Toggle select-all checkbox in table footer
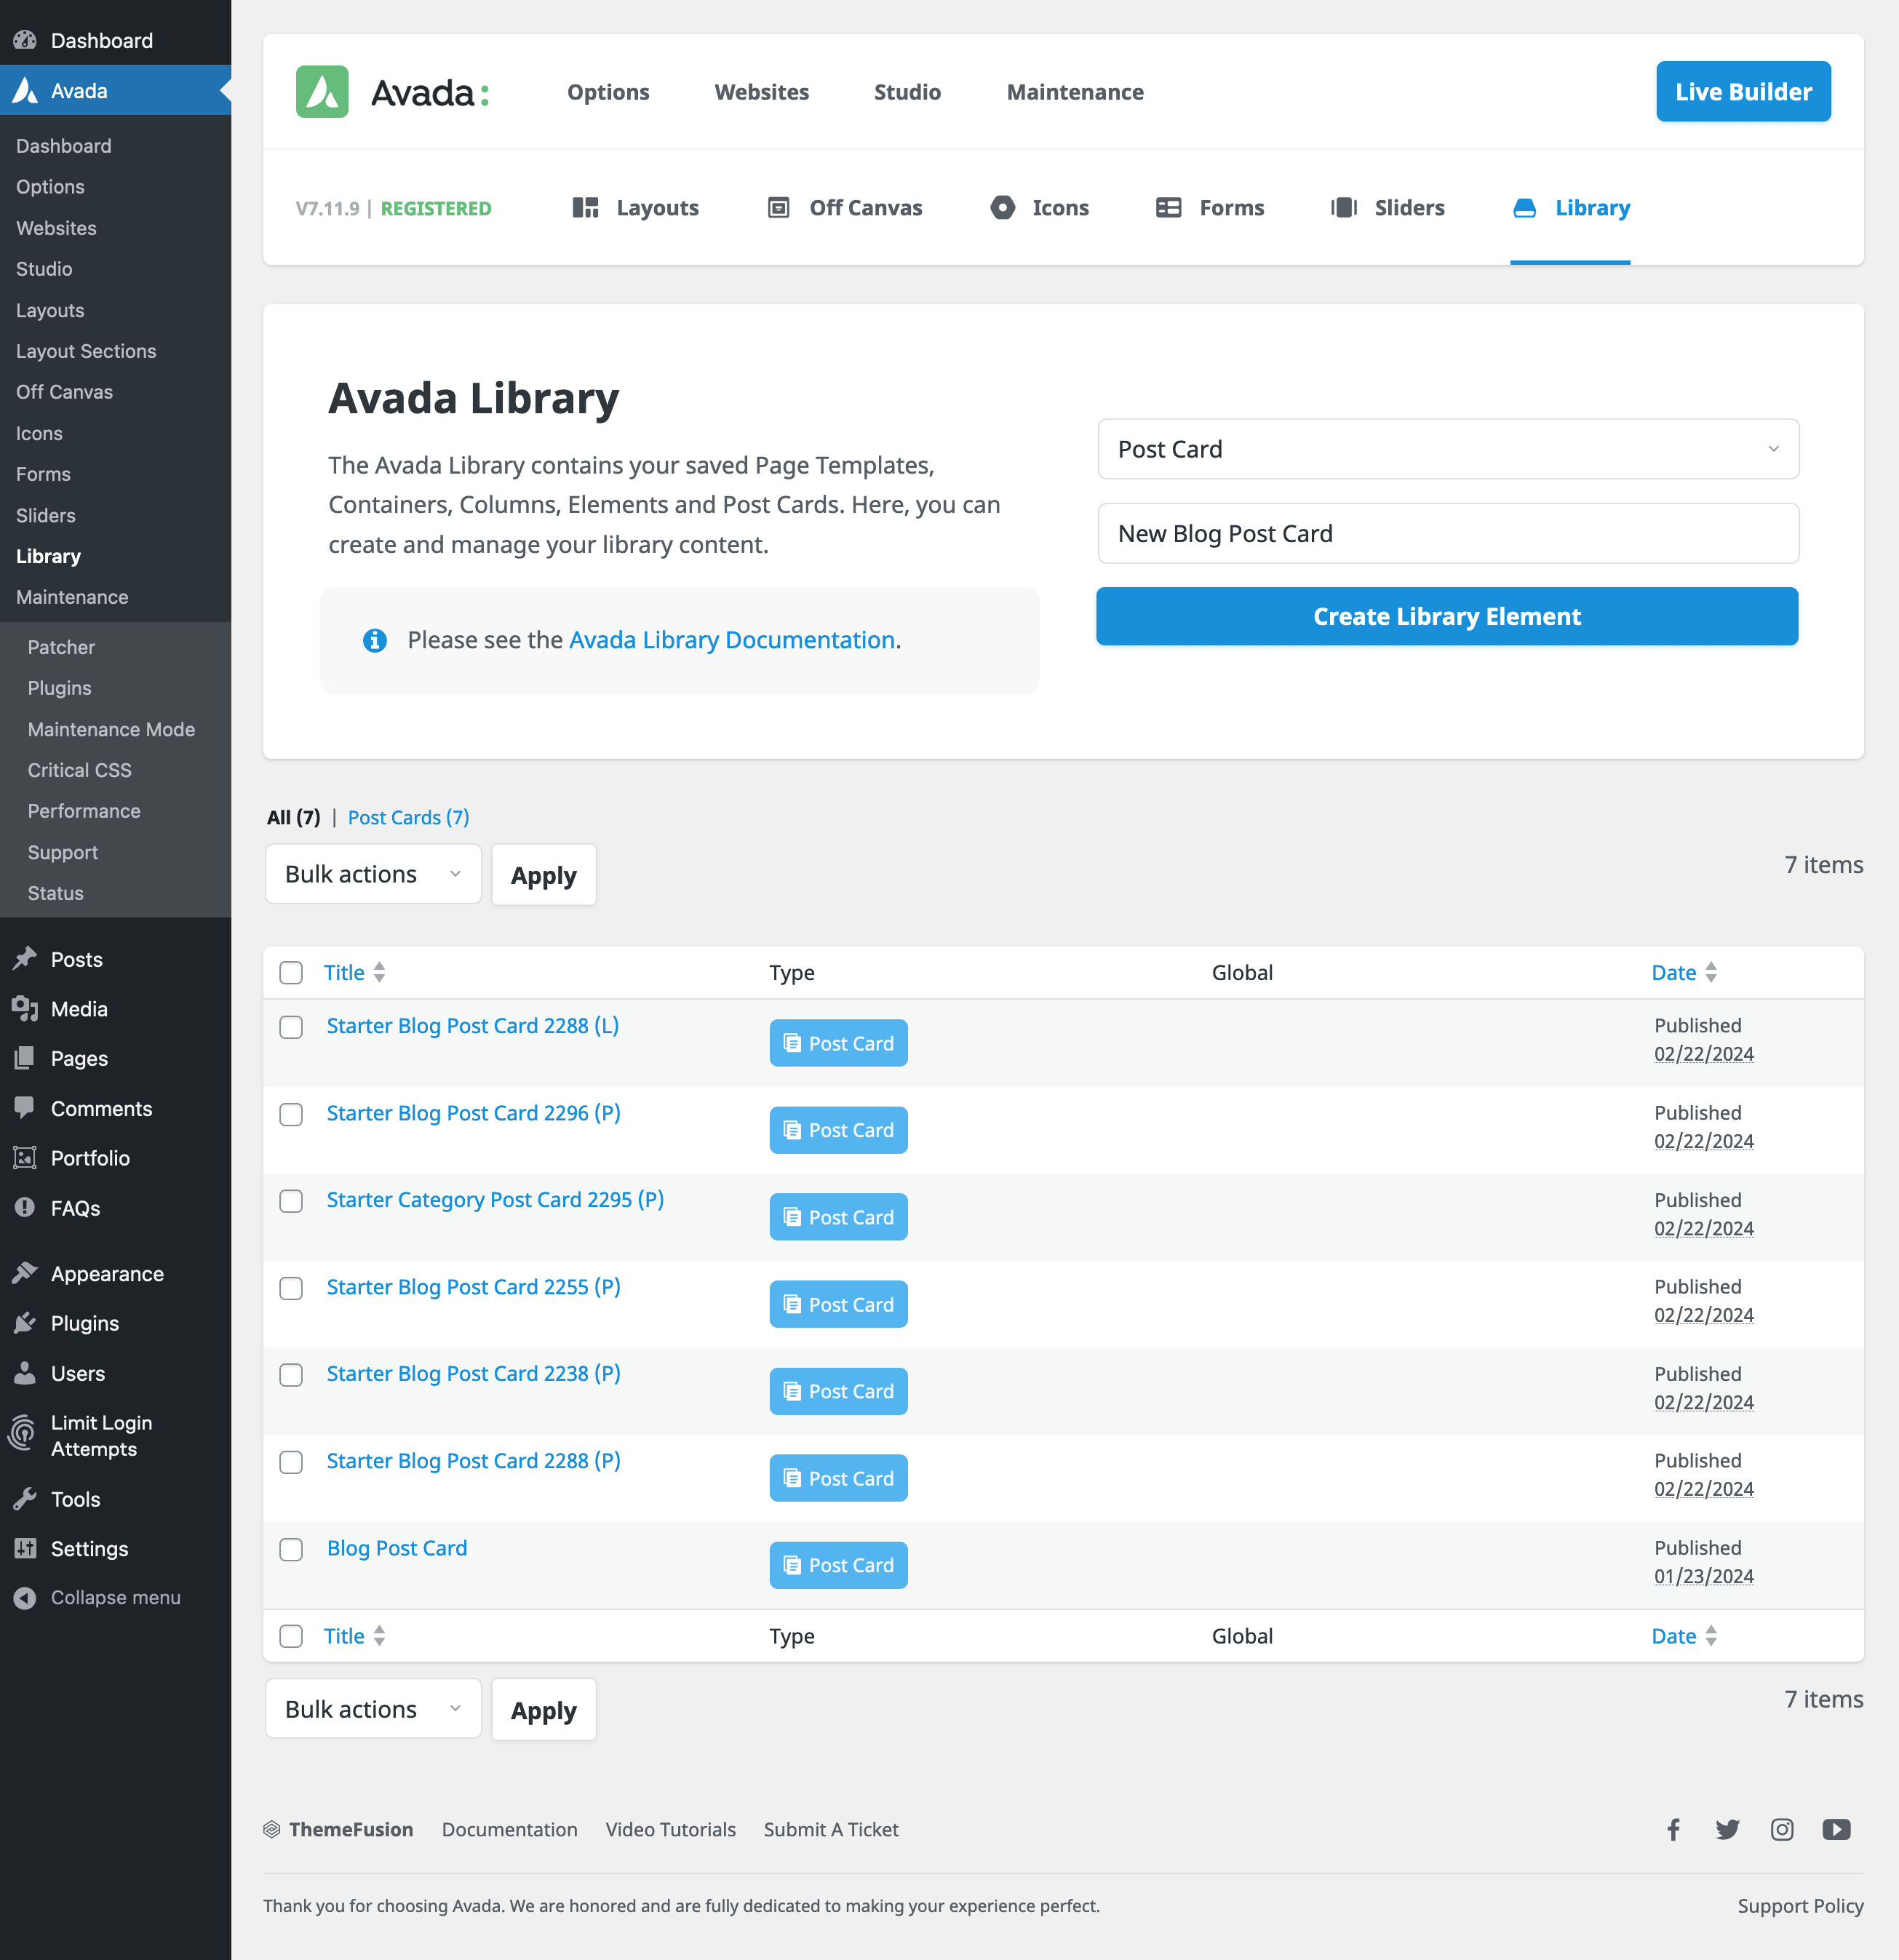 coord(291,1636)
